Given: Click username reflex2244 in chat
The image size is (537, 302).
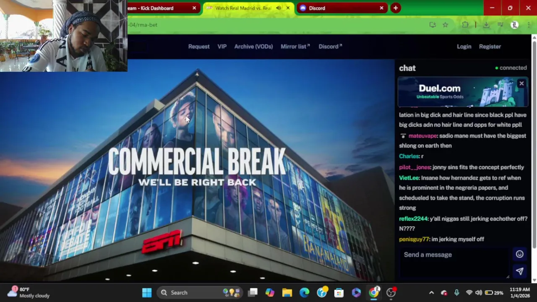Looking at the screenshot, I should pyautogui.click(x=413, y=219).
